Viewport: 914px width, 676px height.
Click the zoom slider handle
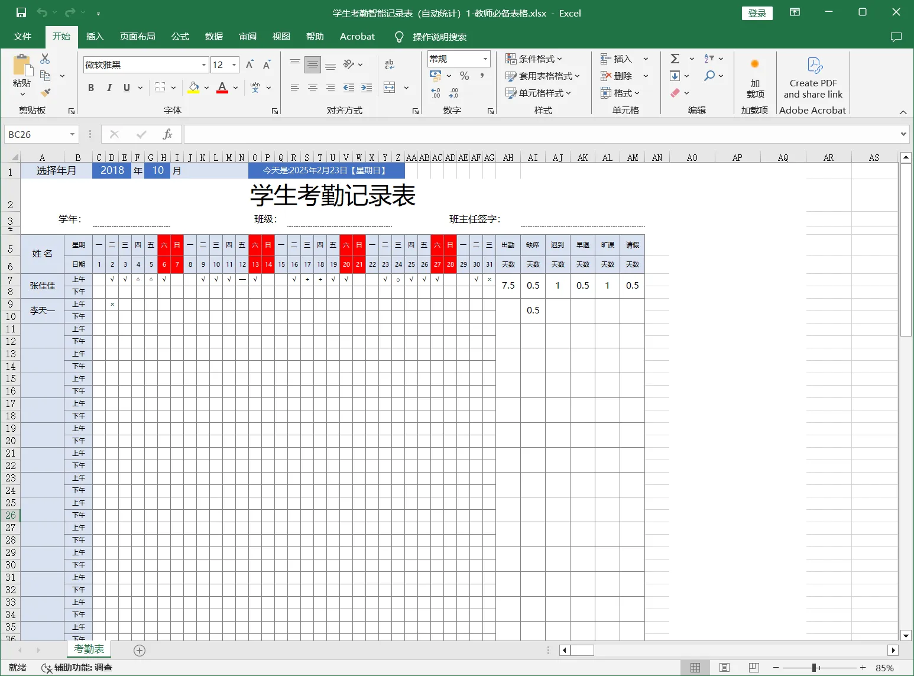coord(814,668)
